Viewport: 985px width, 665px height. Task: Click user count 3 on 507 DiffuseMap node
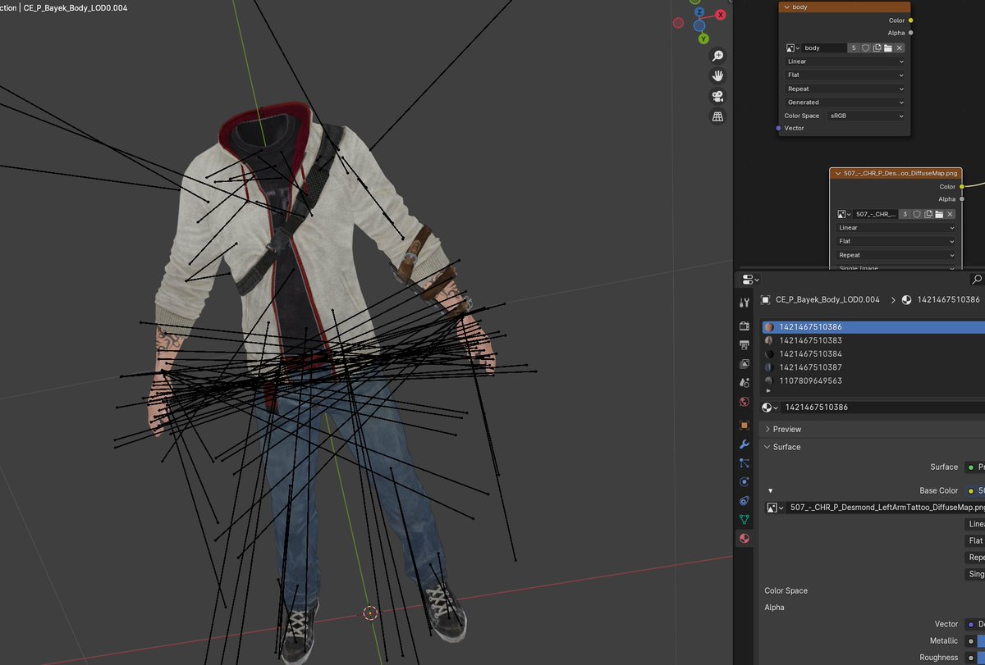point(905,214)
